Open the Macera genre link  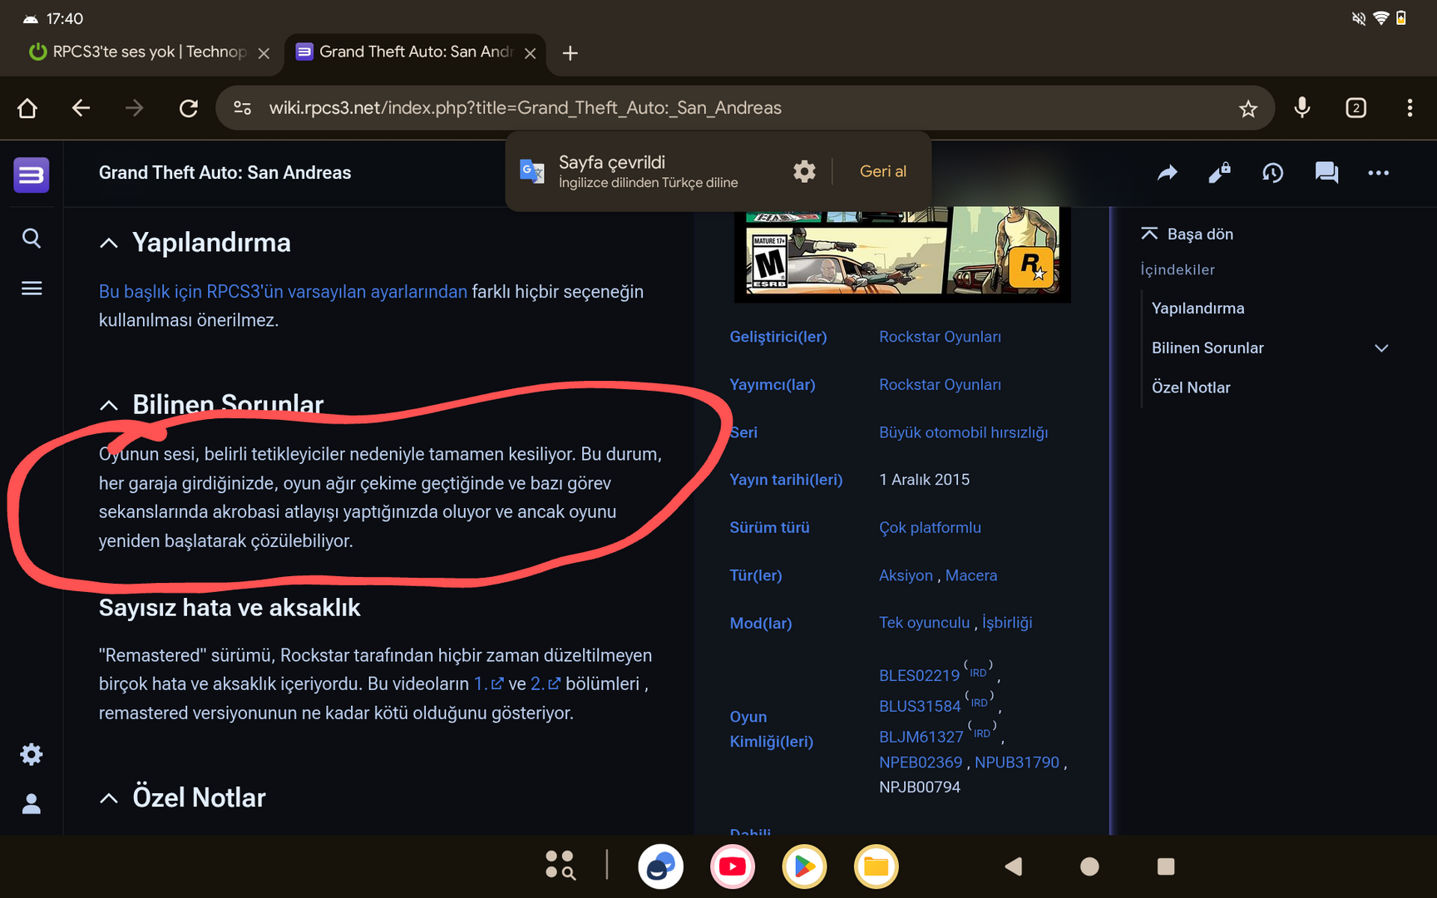click(x=971, y=575)
